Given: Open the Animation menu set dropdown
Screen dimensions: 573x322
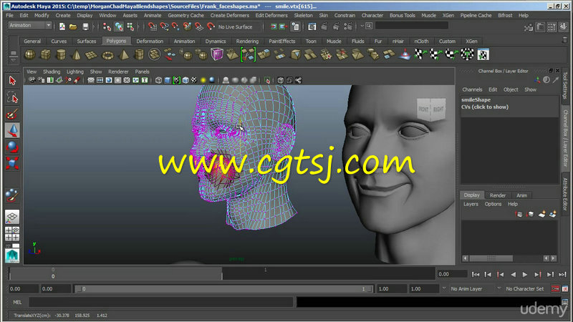Looking at the screenshot, I should tap(30, 25).
